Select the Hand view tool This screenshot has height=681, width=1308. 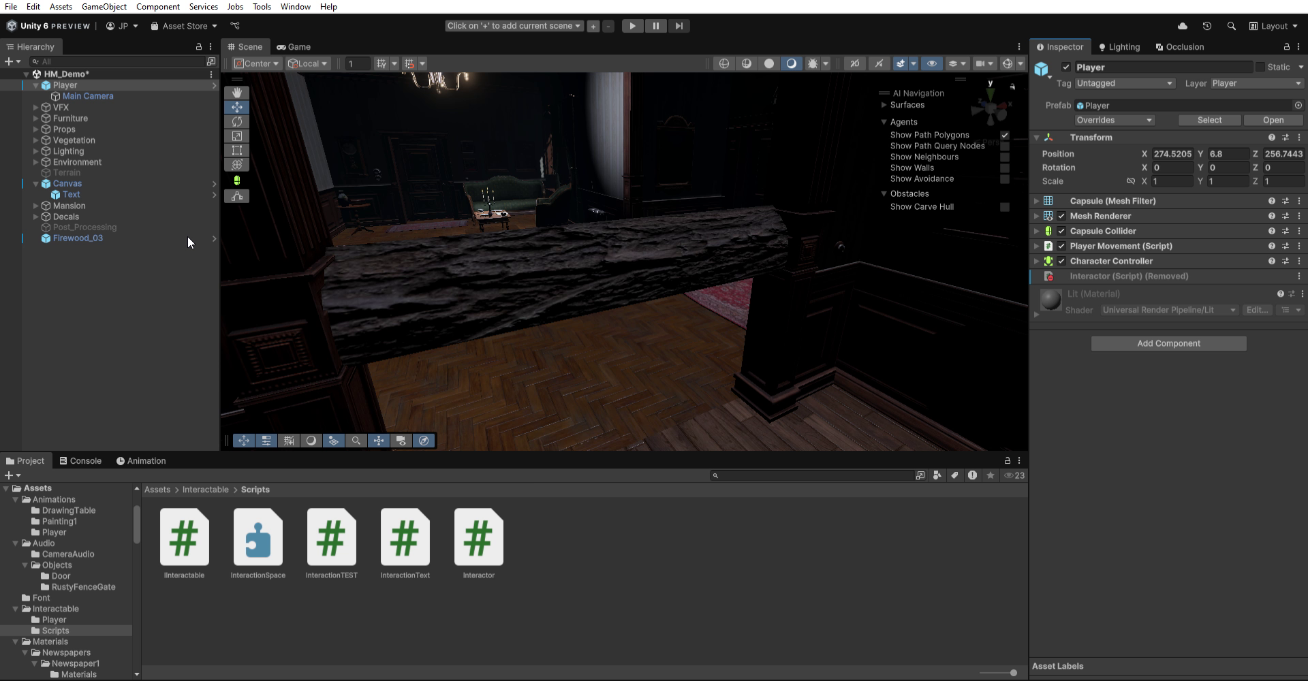237,93
